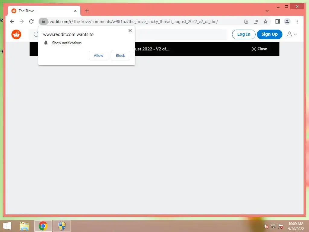Close the black post banner
The image size is (309, 232).
(259, 49)
